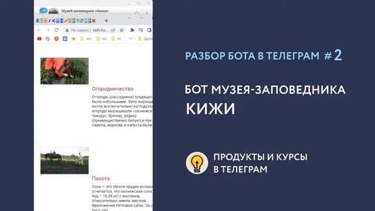Click the Музей-заповедник «Кижи» chat title
This screenshot has height=211, width=375.
tap(85, 11)
